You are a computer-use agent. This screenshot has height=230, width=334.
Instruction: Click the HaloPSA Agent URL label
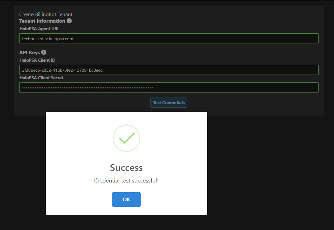(39, 29)
